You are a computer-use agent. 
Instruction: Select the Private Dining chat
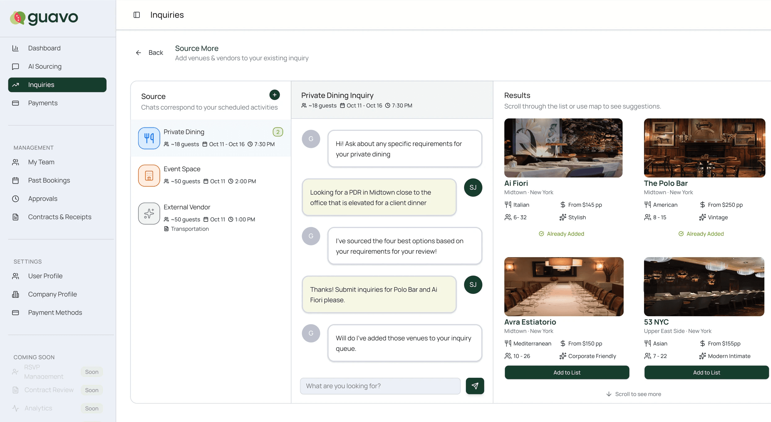(x=211, y=138)
